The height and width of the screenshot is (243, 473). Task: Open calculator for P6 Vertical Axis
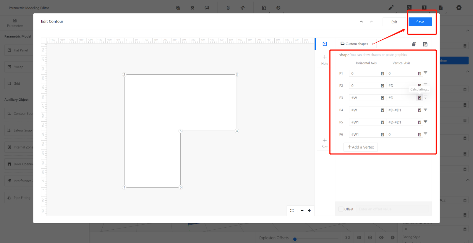click(x=419, y=134)
